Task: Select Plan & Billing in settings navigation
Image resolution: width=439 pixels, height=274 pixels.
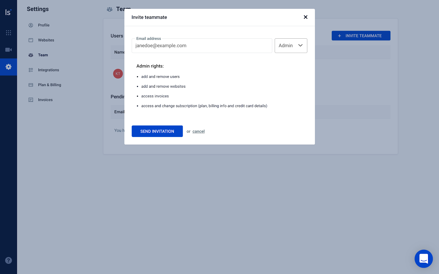Action: click(49, 85)
